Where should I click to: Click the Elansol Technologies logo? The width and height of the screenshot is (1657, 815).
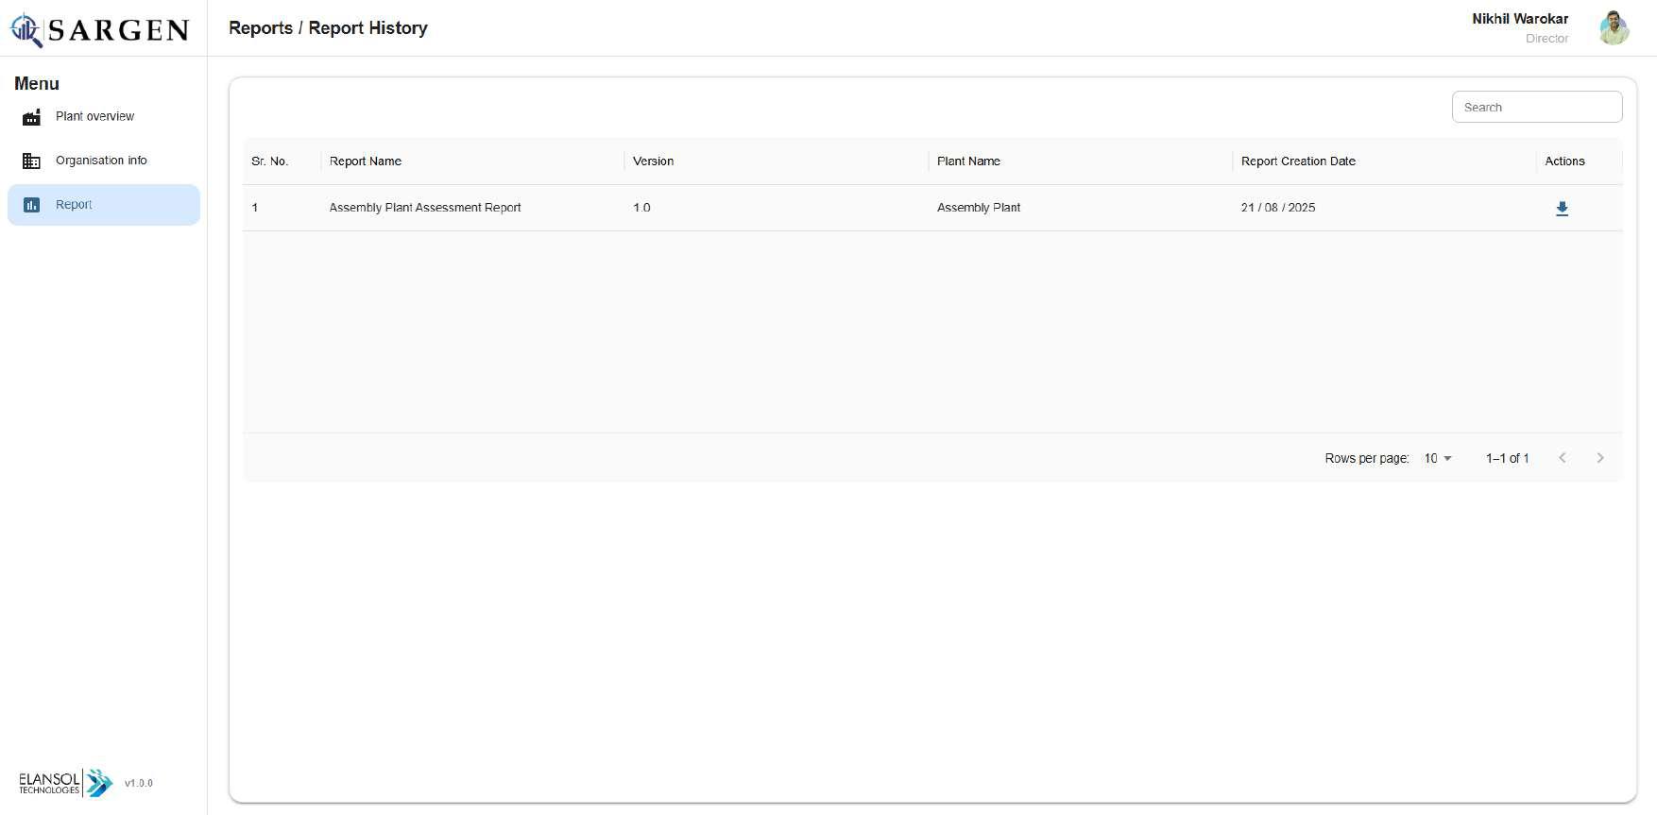click(x=65, y=783)
